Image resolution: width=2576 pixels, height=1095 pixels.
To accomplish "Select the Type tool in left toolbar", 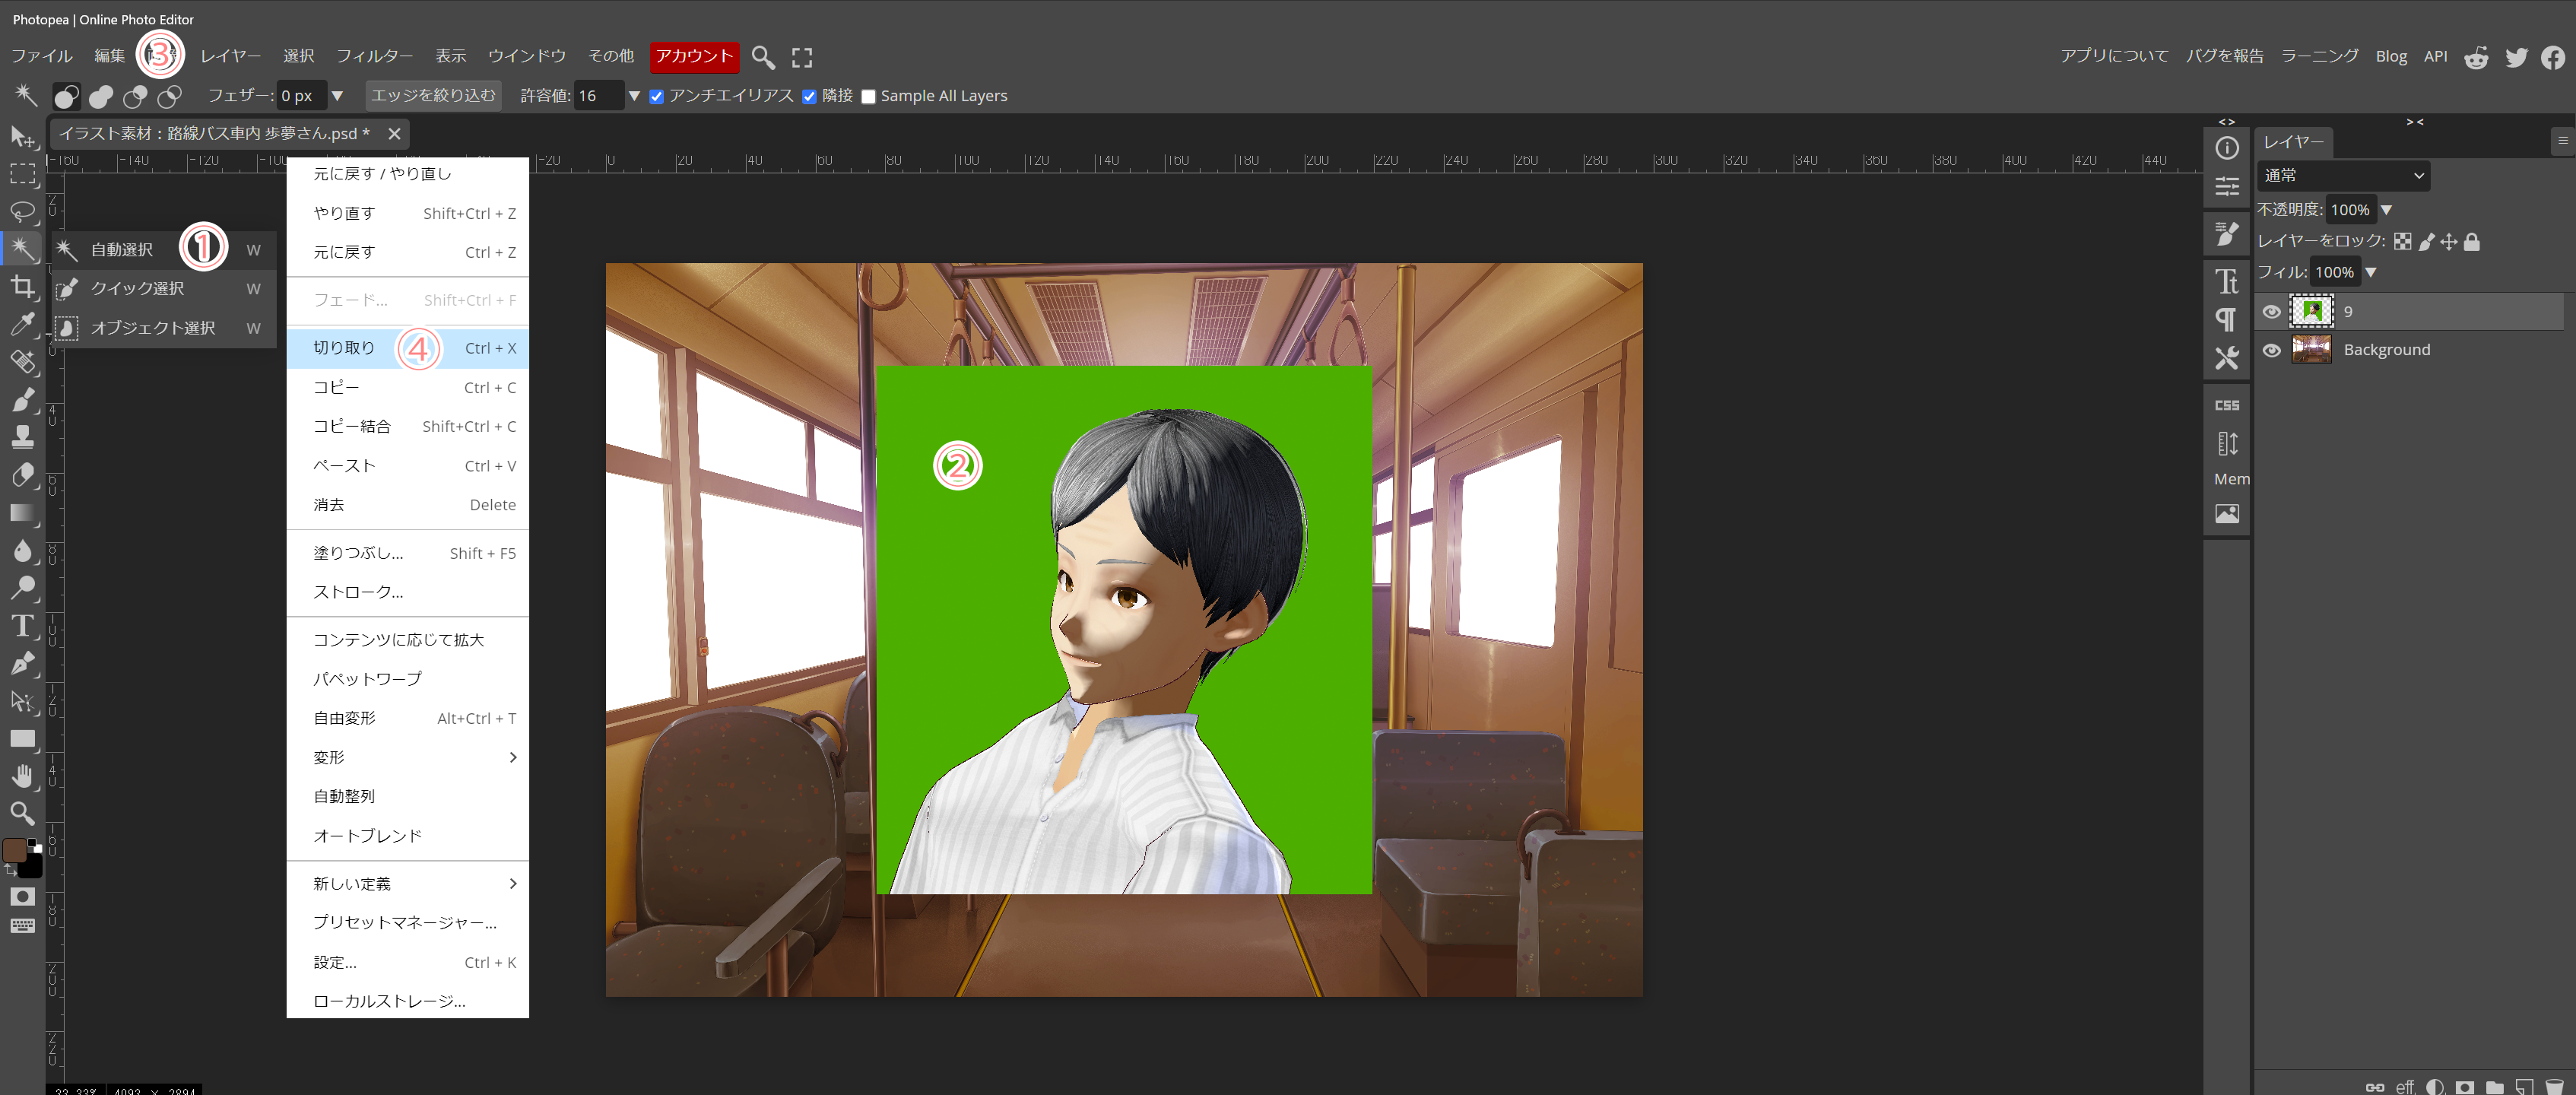I will pos(22,626).
